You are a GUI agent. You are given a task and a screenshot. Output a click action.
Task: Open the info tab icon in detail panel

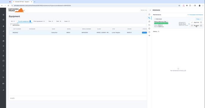(x=149, y=15)
